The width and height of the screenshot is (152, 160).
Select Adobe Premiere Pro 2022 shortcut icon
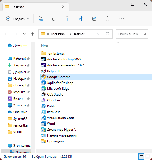point(44,65)
